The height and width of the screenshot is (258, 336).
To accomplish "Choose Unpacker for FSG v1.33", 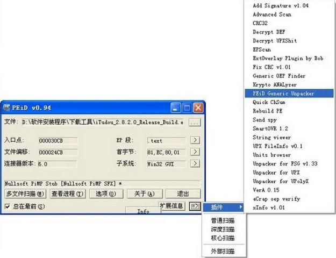I will coord(289,164).
